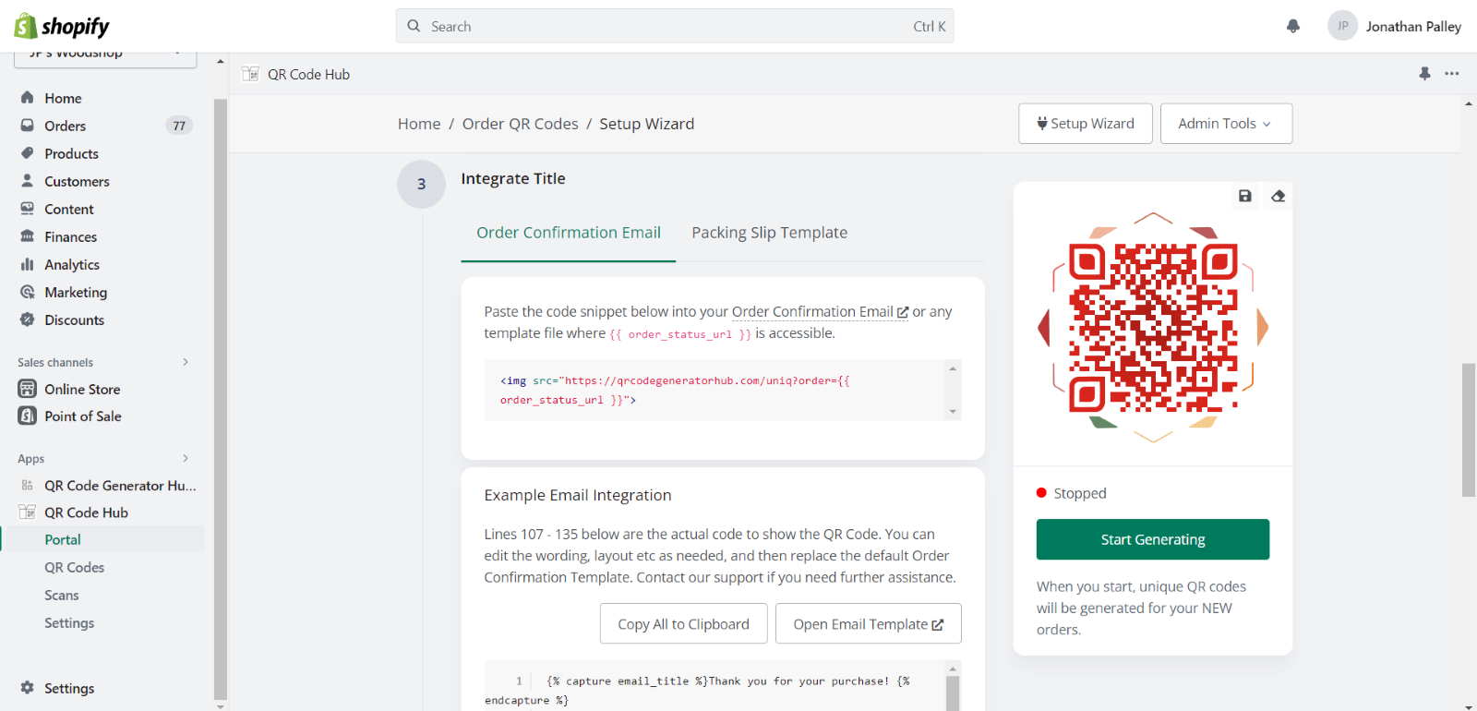Click the Orders count badge 77
1477x711 pixels.
coord(179,126)
